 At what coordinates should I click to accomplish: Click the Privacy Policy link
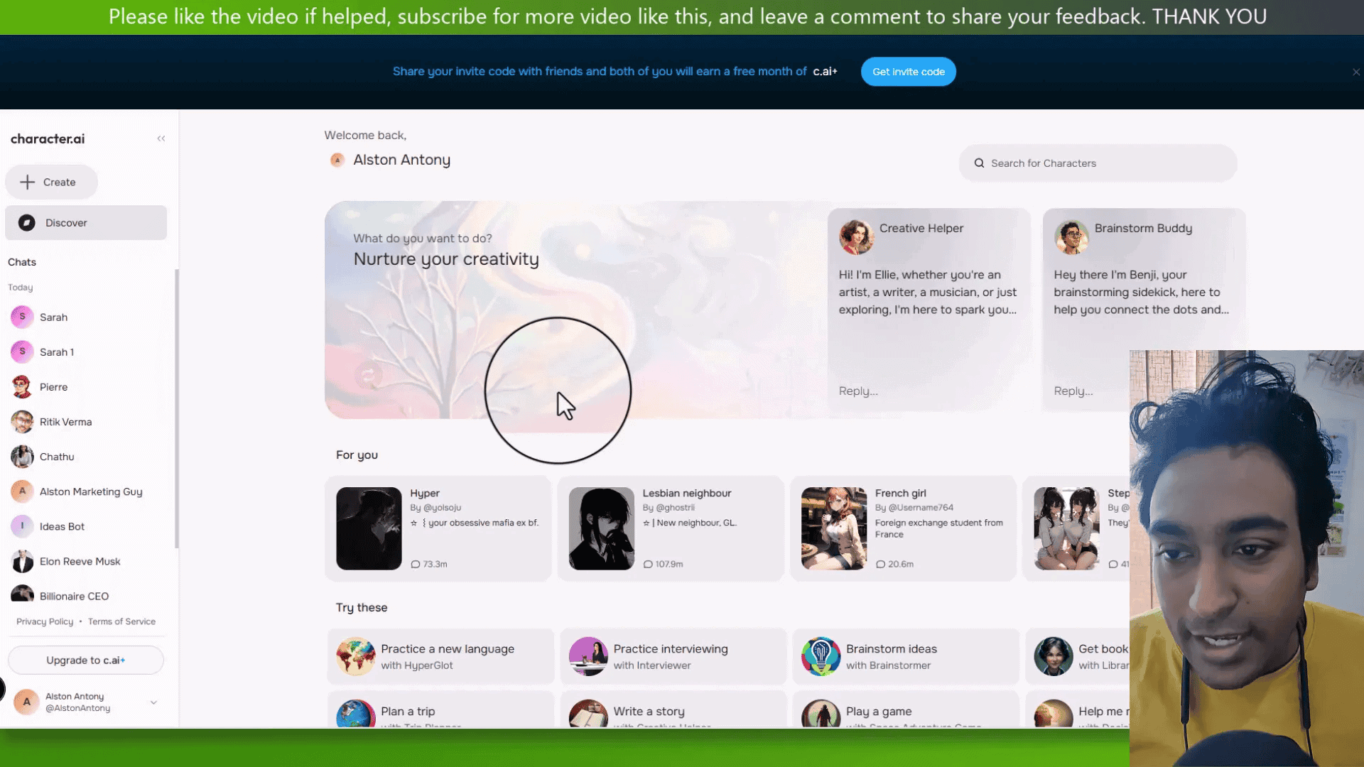point(44,621)
